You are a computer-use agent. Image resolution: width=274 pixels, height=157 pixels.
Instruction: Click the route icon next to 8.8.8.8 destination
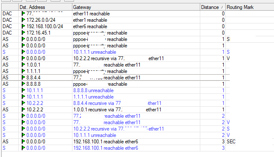coord(23,84)
